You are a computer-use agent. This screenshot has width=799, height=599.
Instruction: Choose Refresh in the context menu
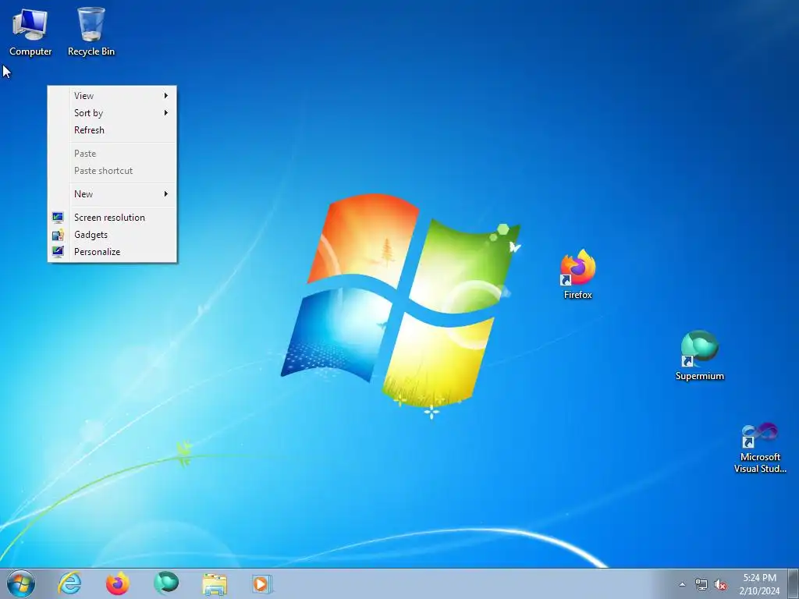pos(112,130)
